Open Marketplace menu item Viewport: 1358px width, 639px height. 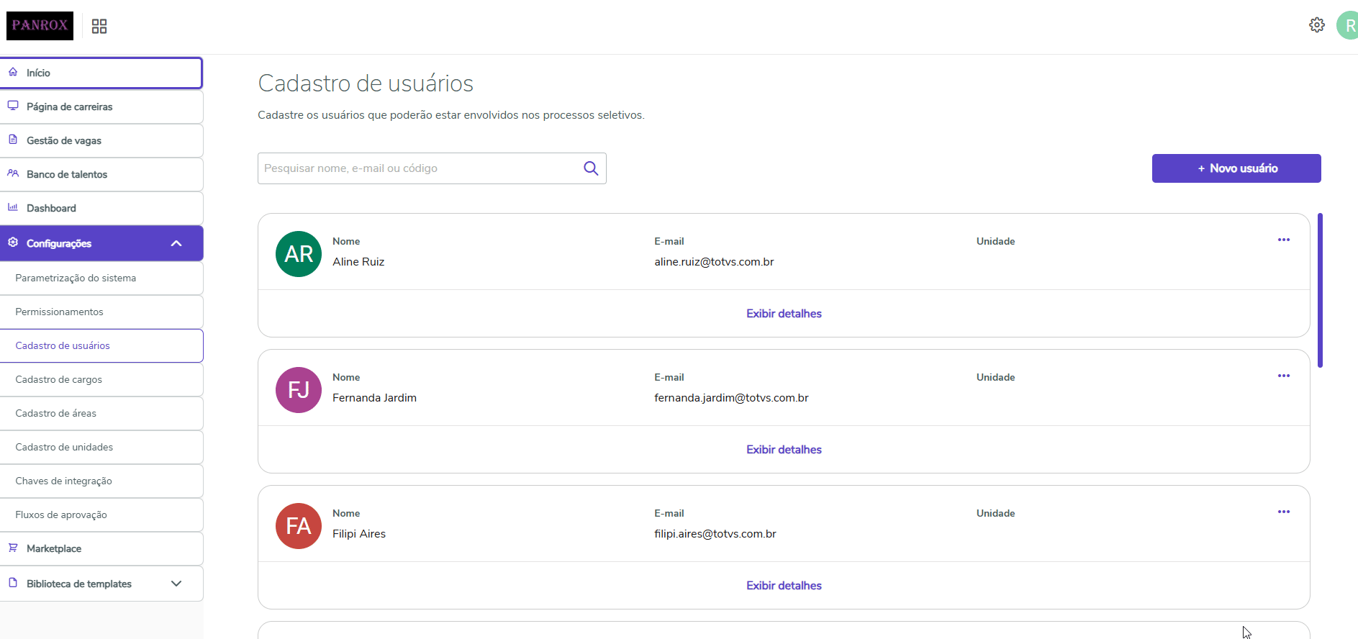click(101, 548)
